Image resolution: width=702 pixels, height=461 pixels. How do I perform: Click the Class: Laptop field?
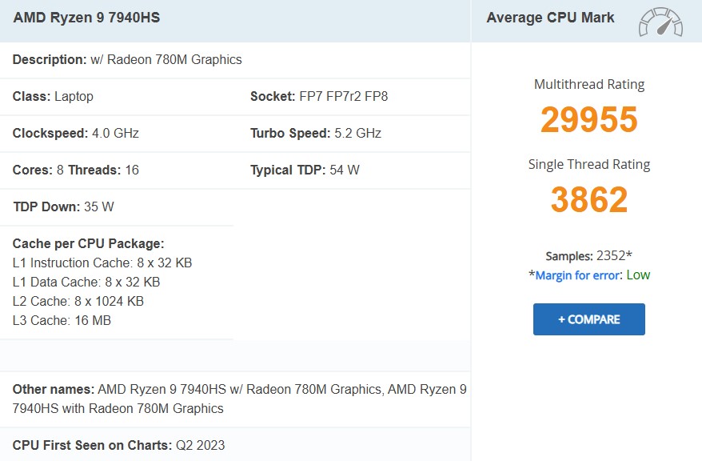click(53, 96)
